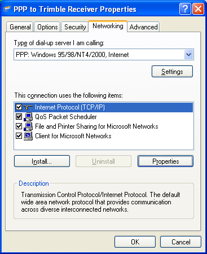Click the File and Printer Sharing icon
The height and width of the screenshot is (254, 207).
(28, 126)
